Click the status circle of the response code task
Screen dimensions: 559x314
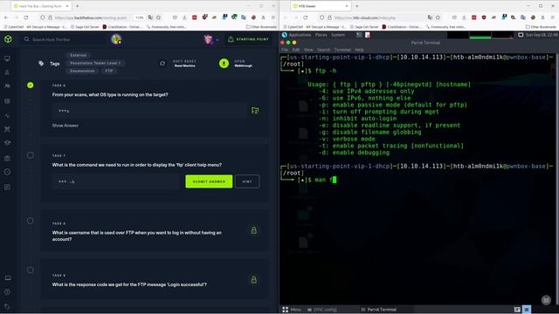pyautogui.click(x=31, y=270)
